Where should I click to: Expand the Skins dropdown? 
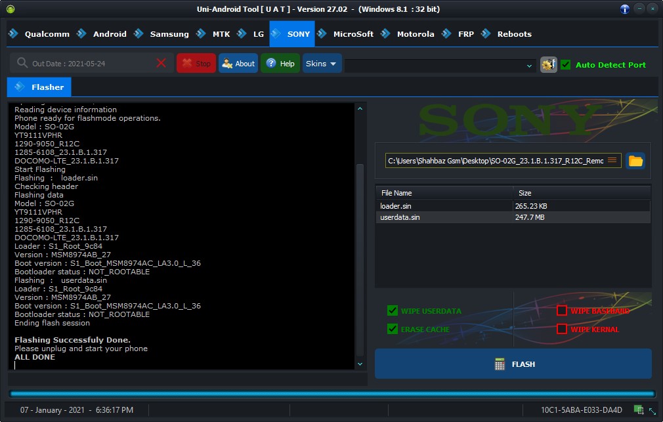click(x=322, y=64)
